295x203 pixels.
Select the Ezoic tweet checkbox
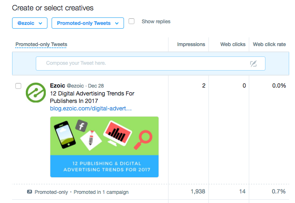[x=18, y=86]
